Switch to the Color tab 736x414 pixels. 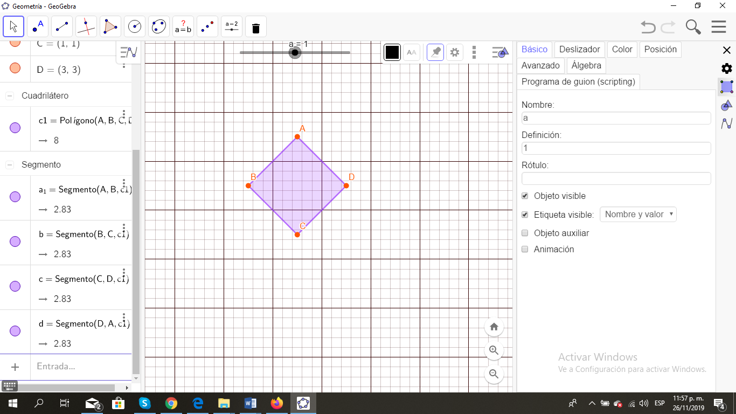[622, 49]
